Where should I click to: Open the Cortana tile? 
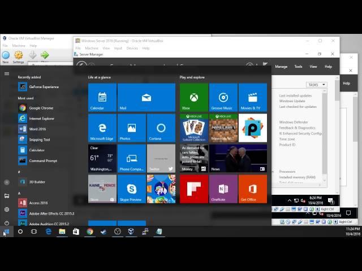(x=161, y=128)
